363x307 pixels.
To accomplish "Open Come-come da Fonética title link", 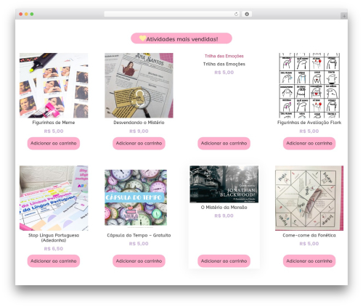I will pyautogui.click(x=309, y=235).
